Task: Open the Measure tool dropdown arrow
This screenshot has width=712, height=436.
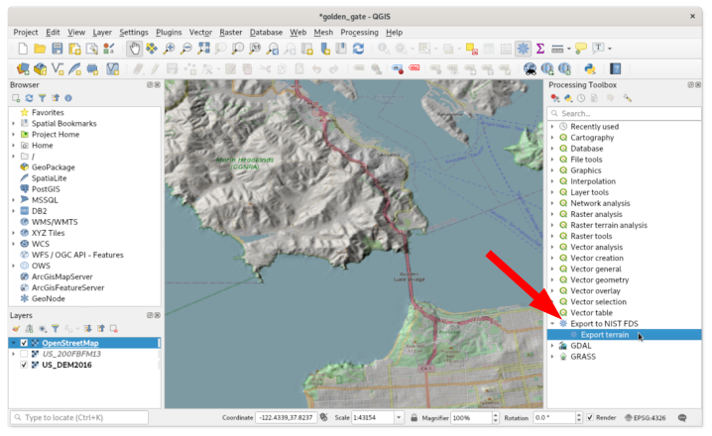Action: click(569, 49)
